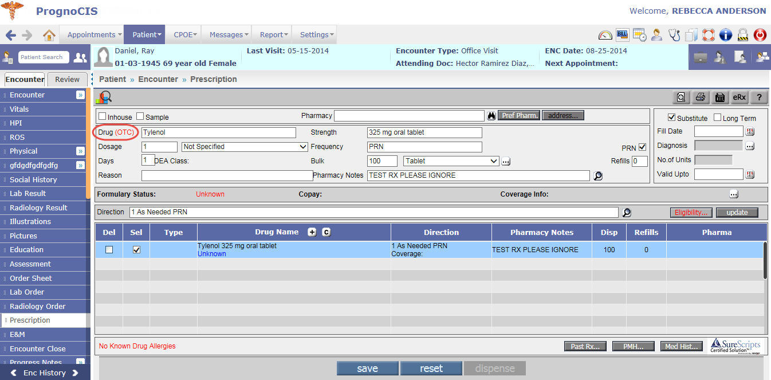Open the Messages menu
Image resolution: width=771 pixels, height=380 pixels.
[x=227, y=35]
